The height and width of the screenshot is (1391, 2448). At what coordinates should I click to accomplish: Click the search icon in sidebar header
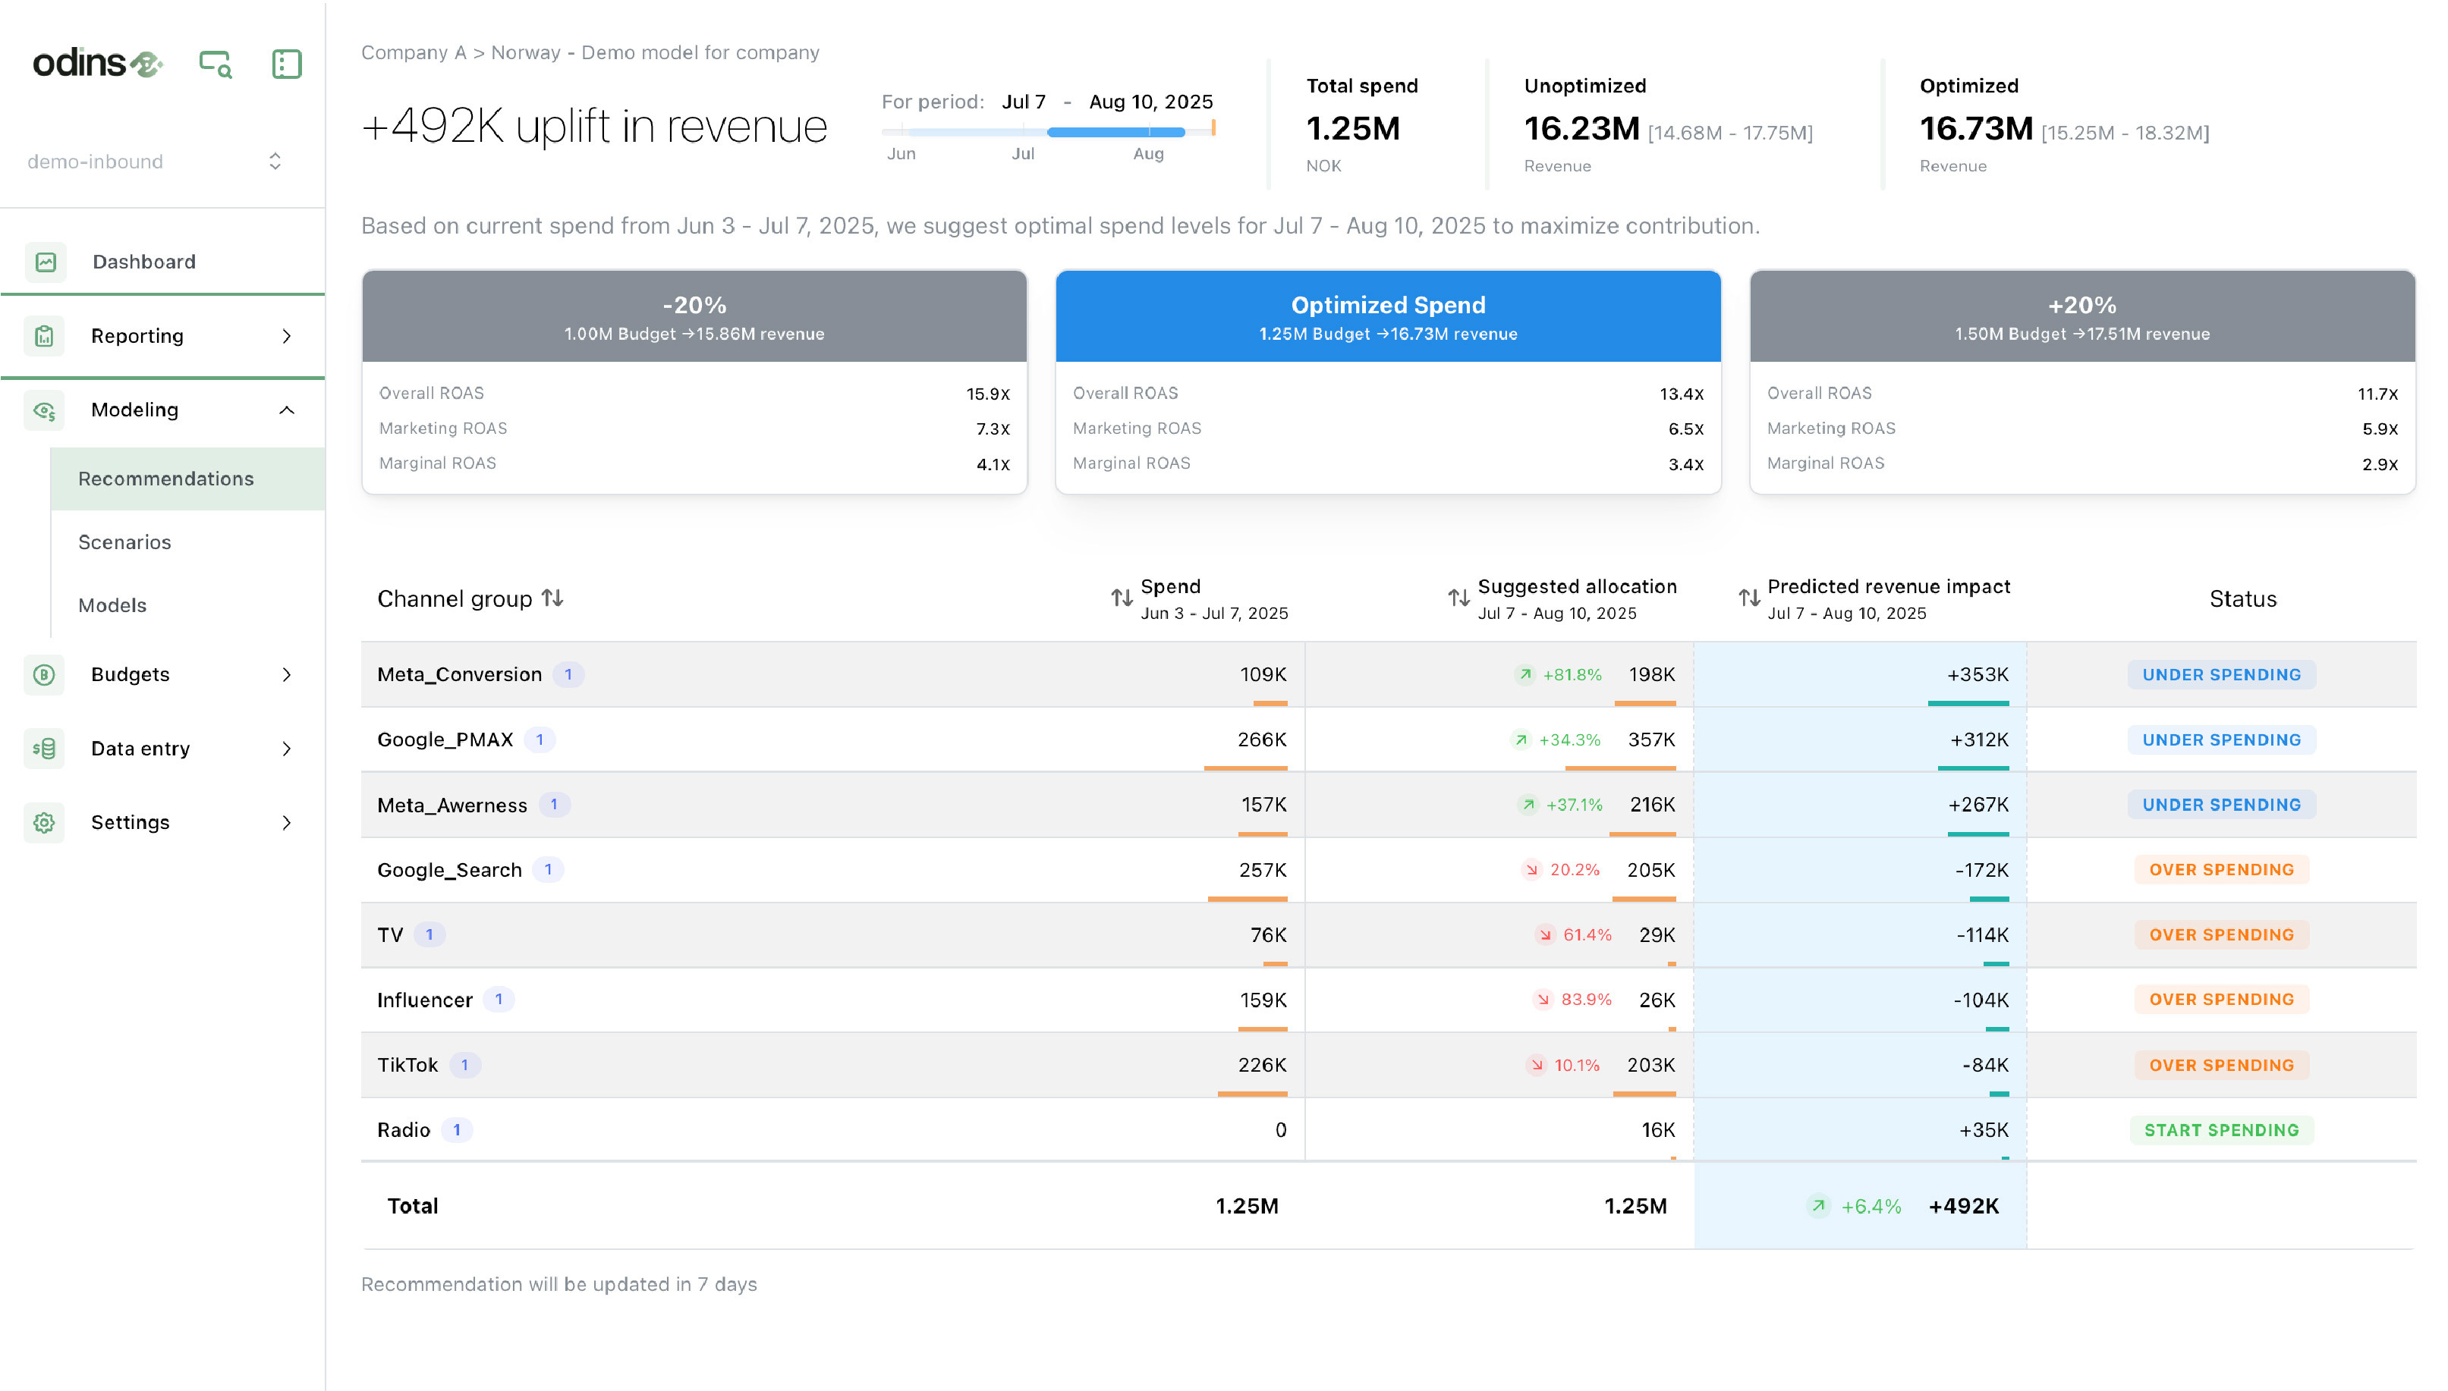(215, 64)
